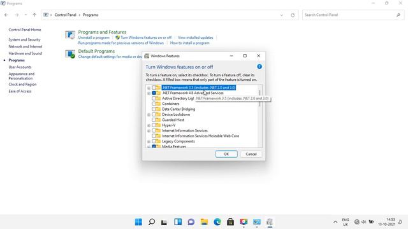Enable the Containers feature checkbox
Image resolution: width=408 pixels, height=229 pixels.
[154, 104]
